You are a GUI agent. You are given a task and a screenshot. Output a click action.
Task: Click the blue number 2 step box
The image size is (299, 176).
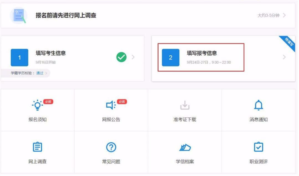coord(171,57)
